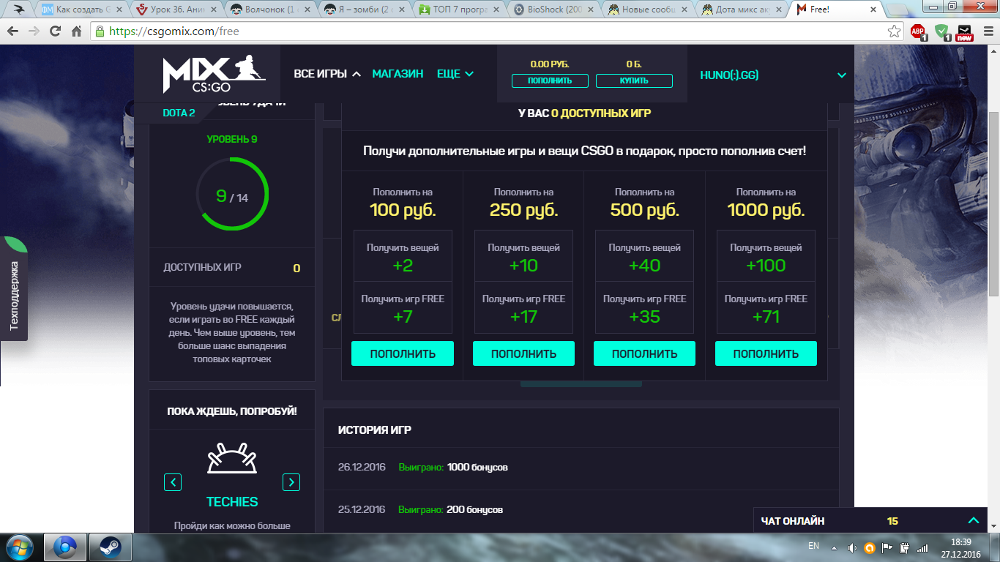The height and width of the screenshot is (562, 1000).
Task: Click the +71 free games value
Action: click(766, 317)
